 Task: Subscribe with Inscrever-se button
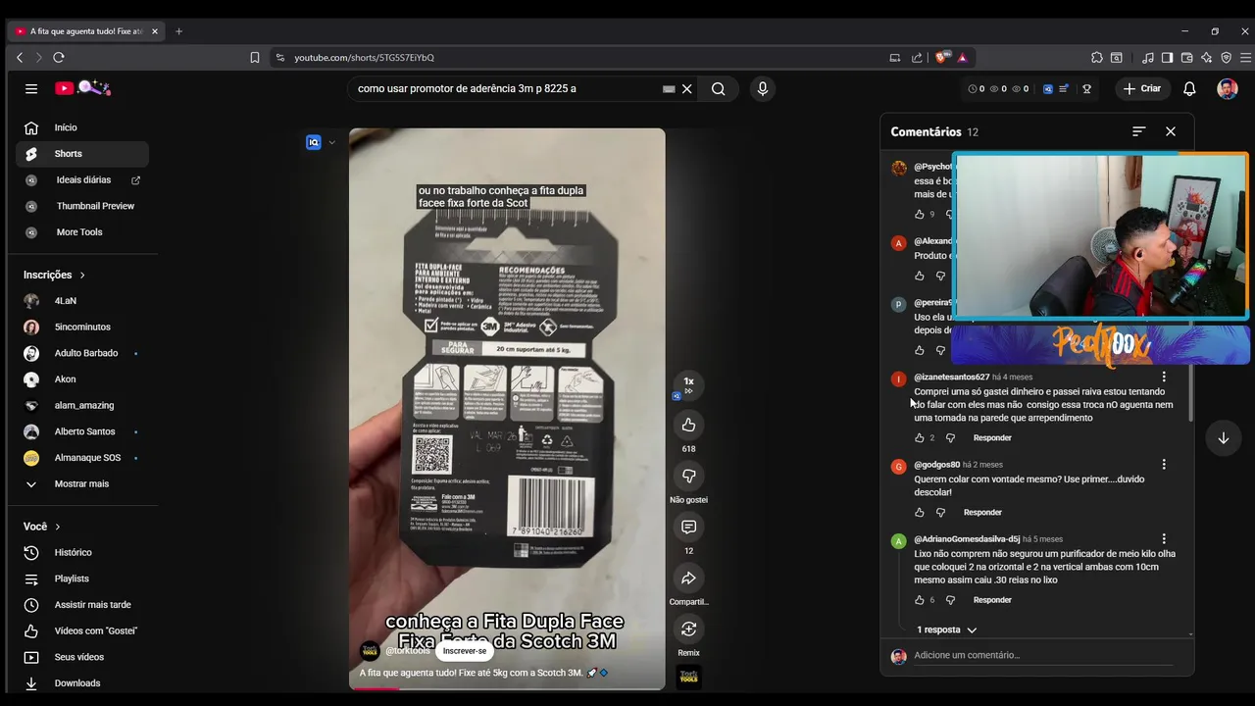(465, 651)
